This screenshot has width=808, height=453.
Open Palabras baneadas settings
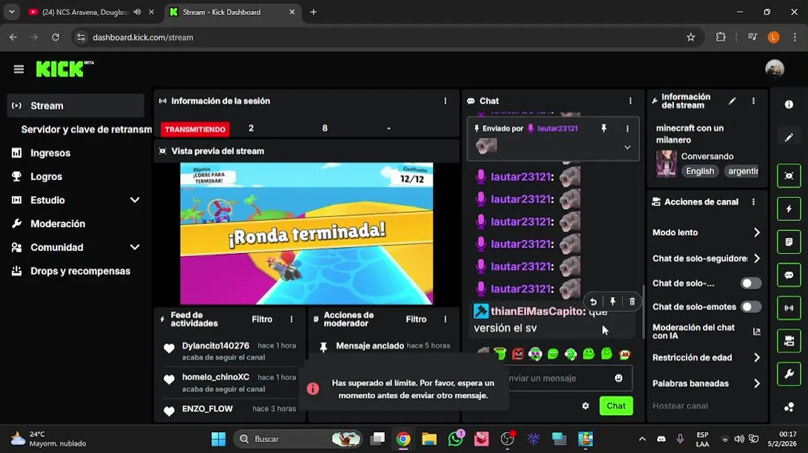[706, 383]
